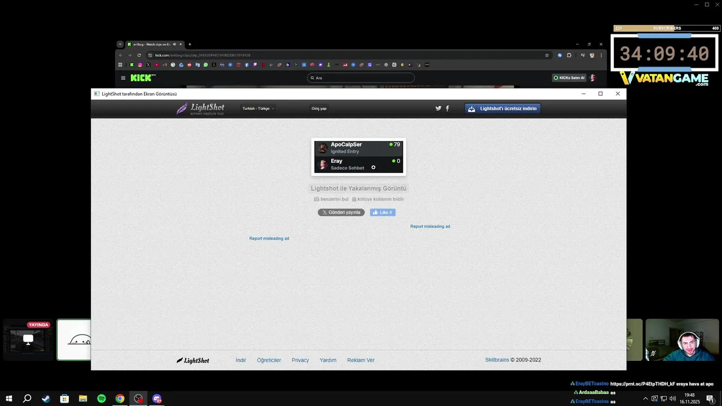Open LightShot's Twitter bird icon

coord(438,108)
